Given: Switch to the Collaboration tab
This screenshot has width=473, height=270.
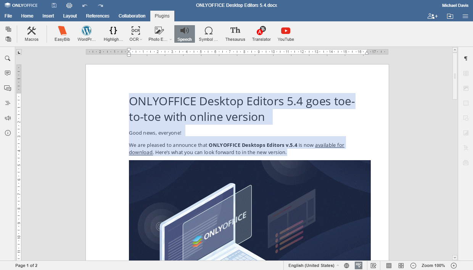Looking at the screenshot, I should point(132,16).
